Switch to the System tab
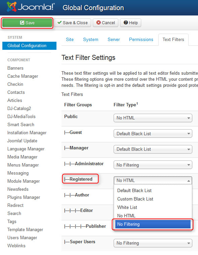Viewport: 198px width, 255px height. (x=90, y=39)
